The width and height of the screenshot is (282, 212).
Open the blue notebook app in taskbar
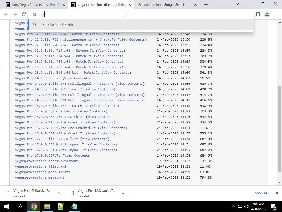click(x=74, y=206)
